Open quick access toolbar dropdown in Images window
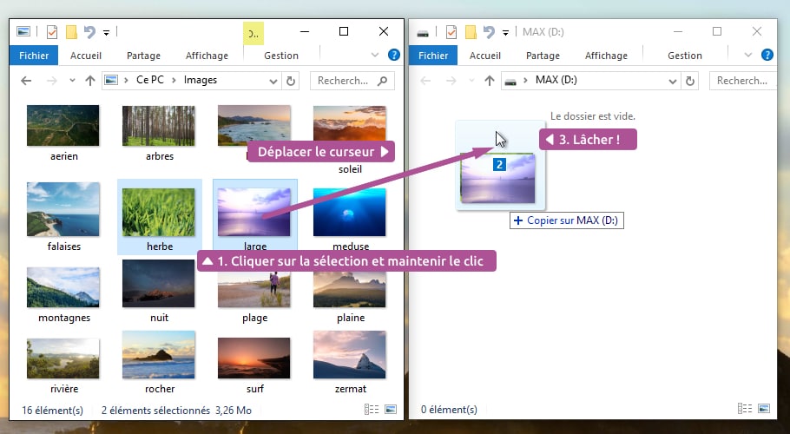The image size is (790, 434). [x=106, y=33]
